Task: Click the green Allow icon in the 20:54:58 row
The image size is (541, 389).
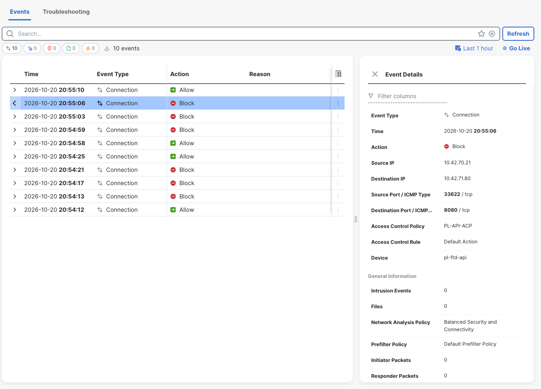Action: pyautogui.click(x=173, y=143)
